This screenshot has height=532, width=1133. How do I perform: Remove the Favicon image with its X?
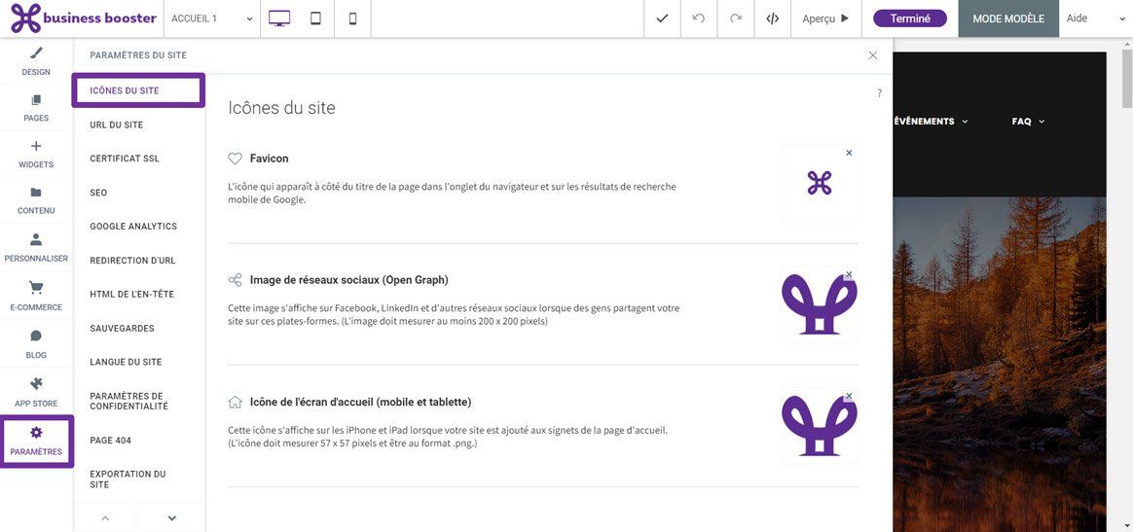point(849,153)
